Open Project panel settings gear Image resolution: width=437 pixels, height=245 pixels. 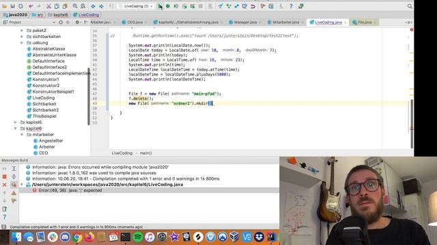tap(77, 22)
